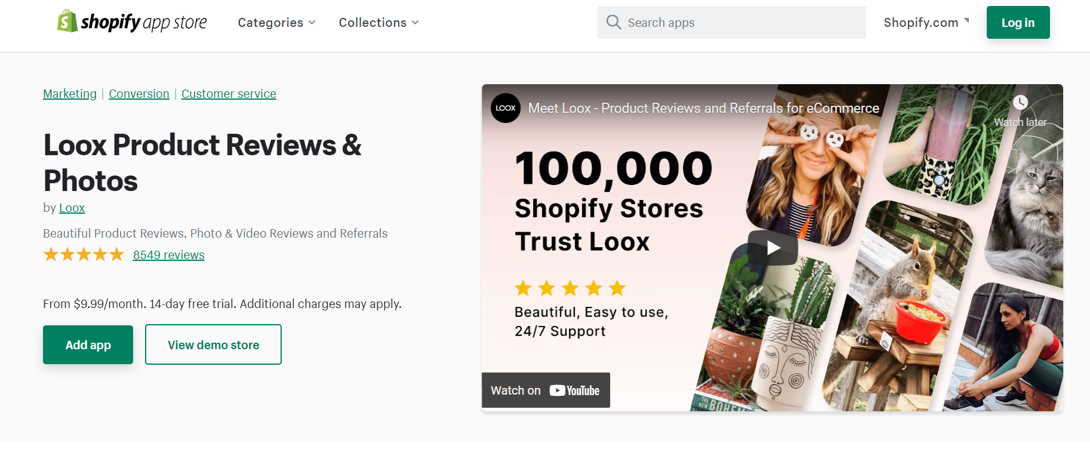Screen dimensions: 1090x471
Task: Focus the Search apps input field
Action: pos(731,22)
